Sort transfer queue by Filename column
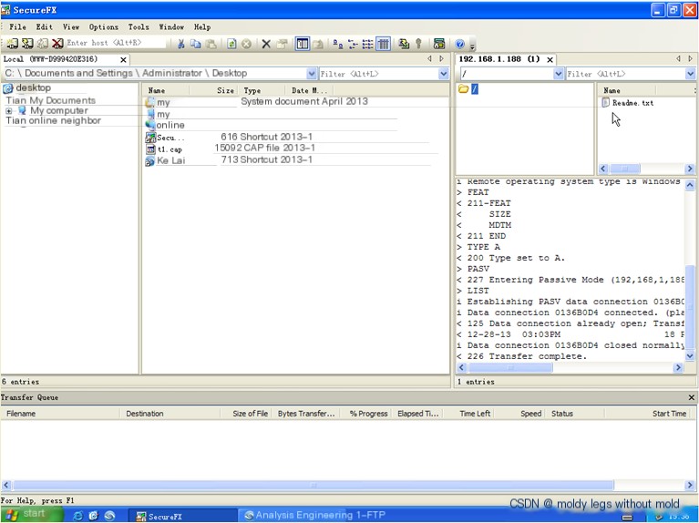The width and height of the screenshot is (699, 523). click(x=60, y=414)
